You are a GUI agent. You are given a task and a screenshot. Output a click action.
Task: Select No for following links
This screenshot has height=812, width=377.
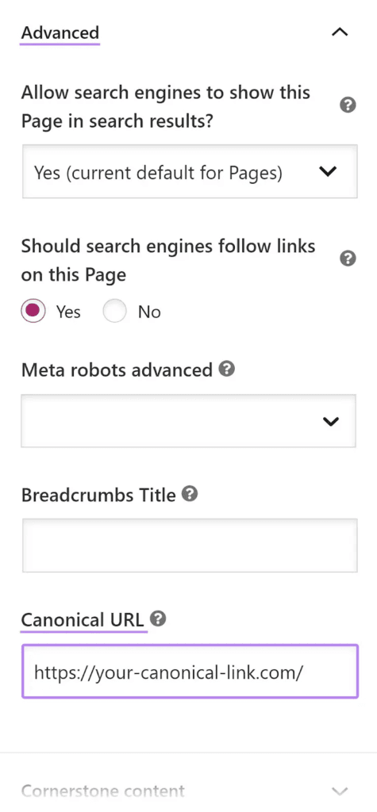(x=114, y=311)
